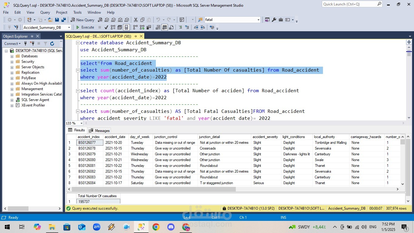Switch to Results to Grid mode
The image size is (414, 233).
pos(165,27)
